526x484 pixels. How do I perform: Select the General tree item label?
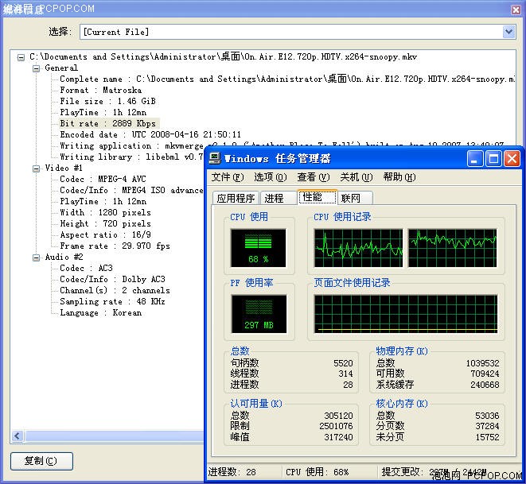[61, 68]
